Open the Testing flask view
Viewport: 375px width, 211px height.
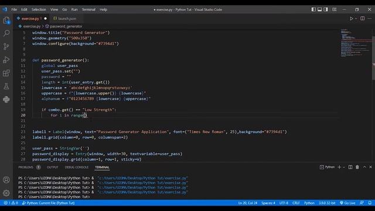click(6, 86)
